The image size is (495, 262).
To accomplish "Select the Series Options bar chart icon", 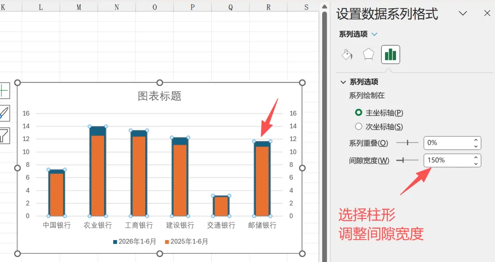I will tap(390, 55).
